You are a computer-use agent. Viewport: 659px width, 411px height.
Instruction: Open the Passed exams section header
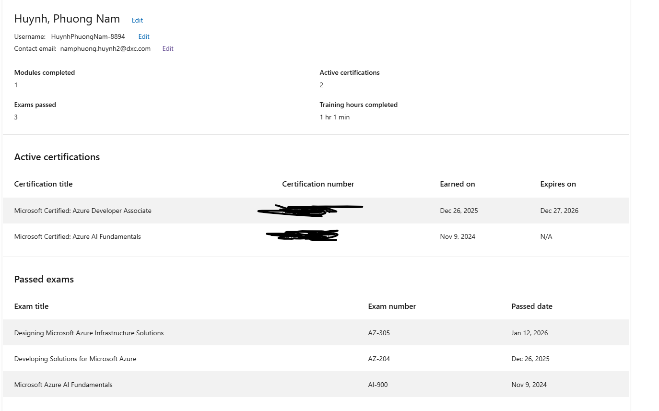(x=44, y=279)
